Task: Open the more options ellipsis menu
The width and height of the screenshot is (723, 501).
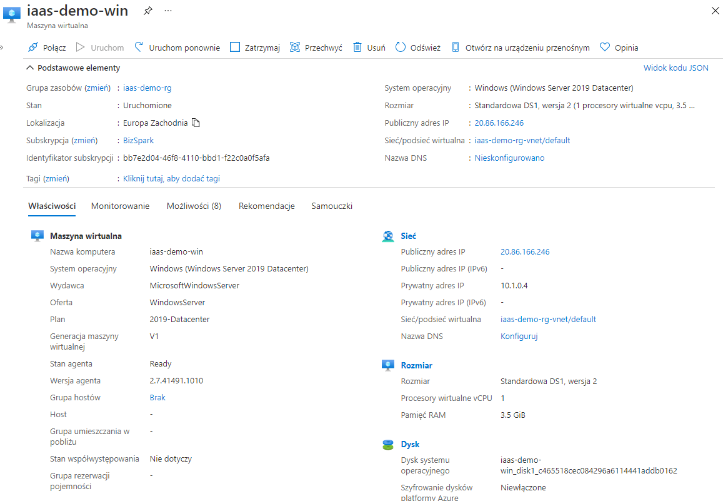Action: pyautogui.click(x=168, y=11)
